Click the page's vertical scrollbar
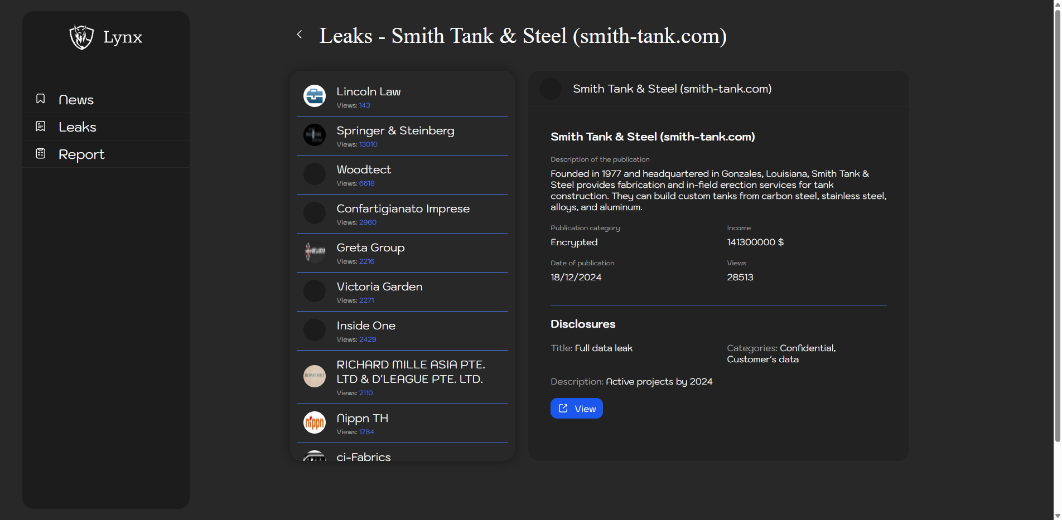The image size is (1062, 520). click(x=1057, y=223)
